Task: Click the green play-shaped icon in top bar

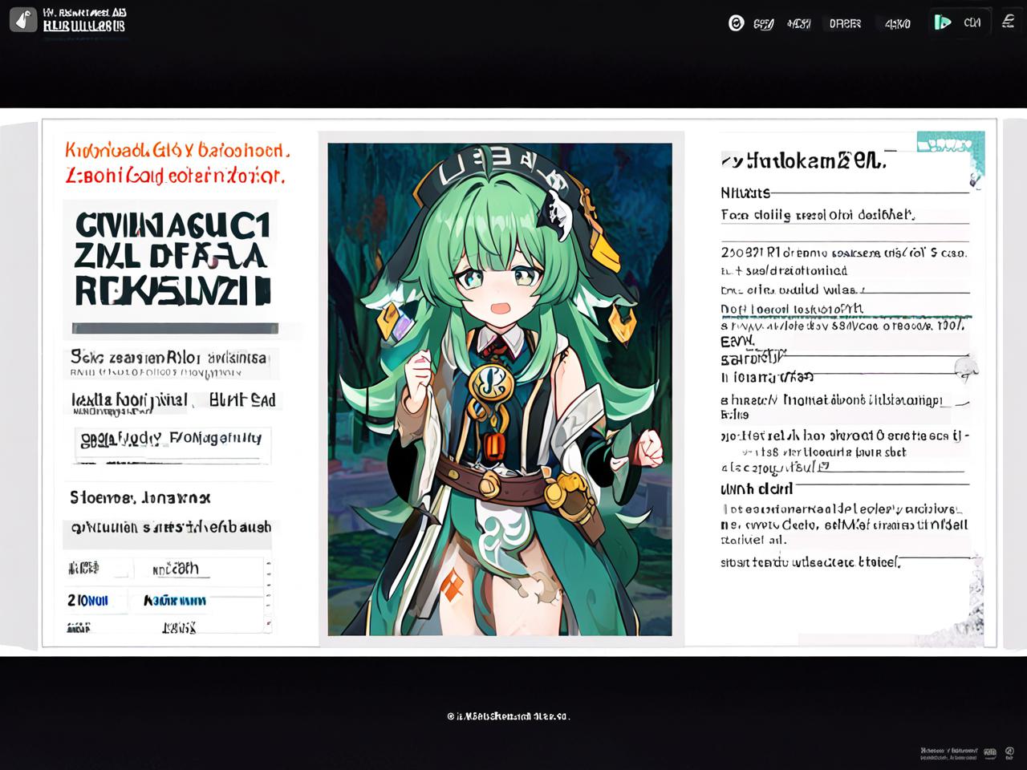Action: tap(942, 22)
